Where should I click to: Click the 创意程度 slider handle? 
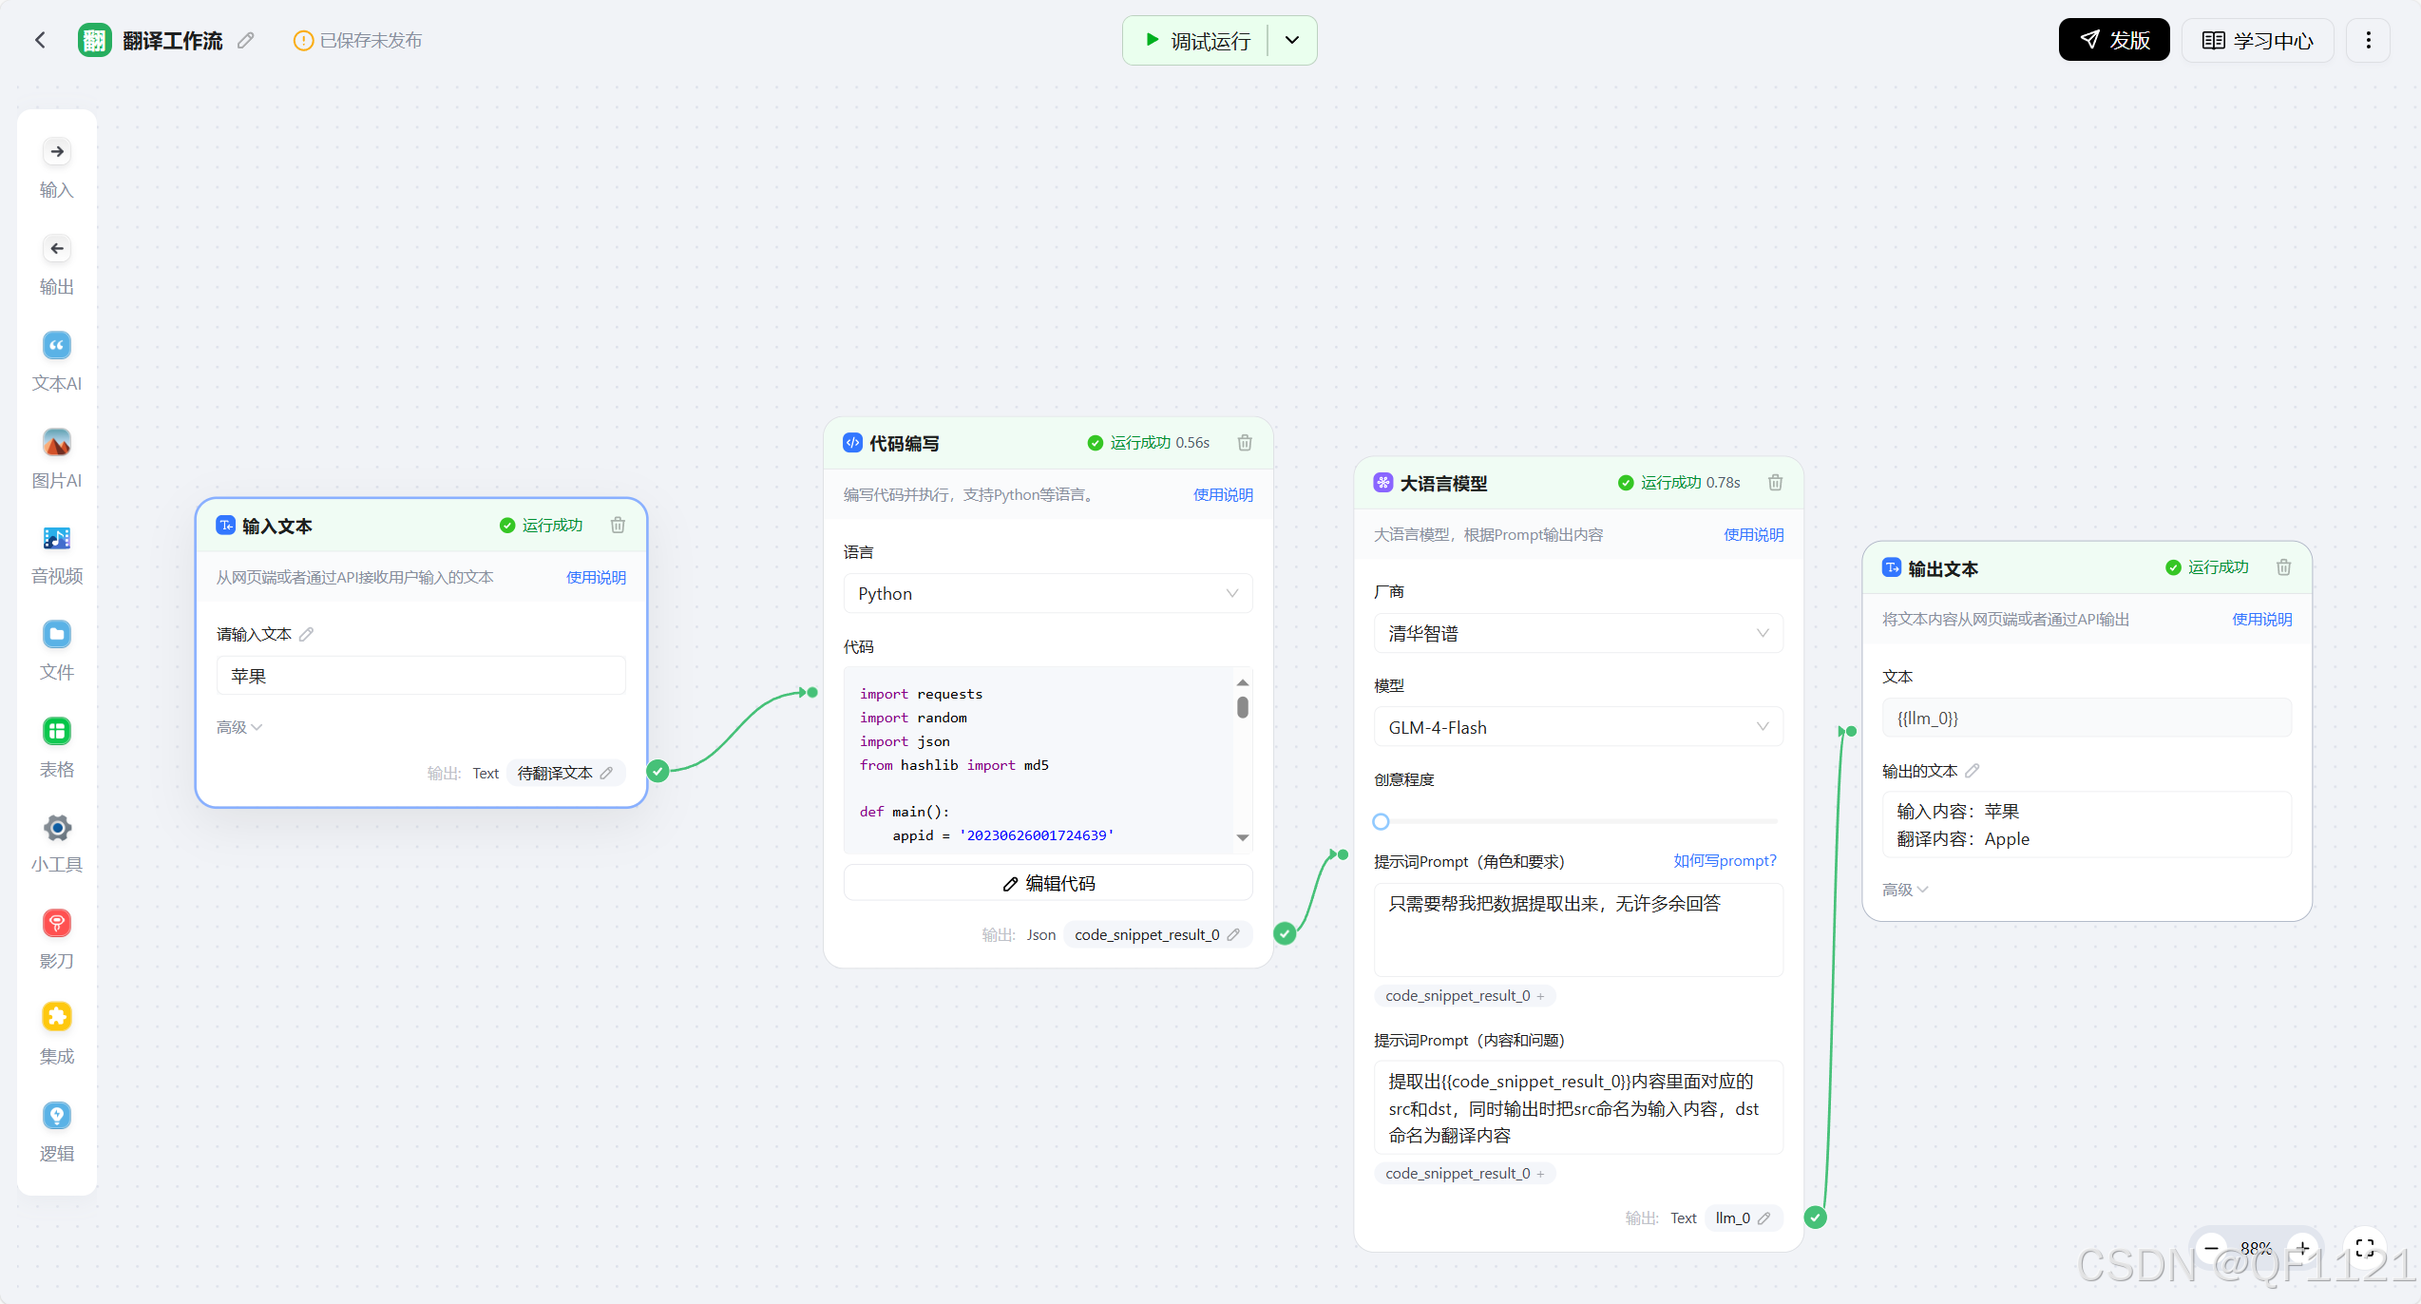click(1381, 822)
